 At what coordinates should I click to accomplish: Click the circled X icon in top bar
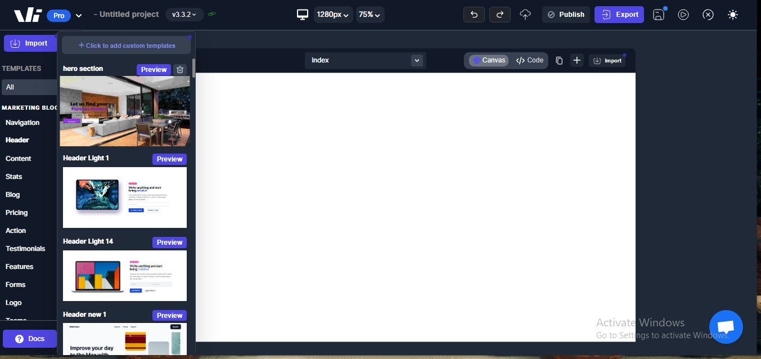coord(708,15)
